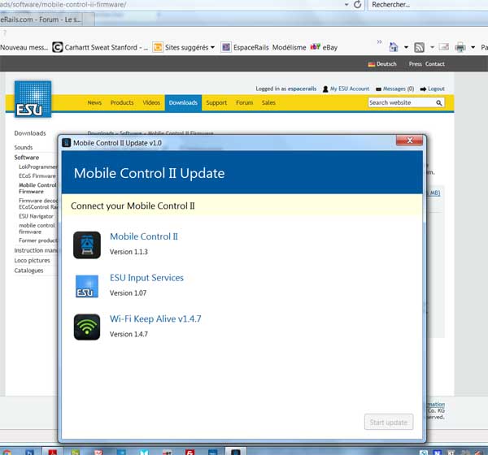Click the browser refresh icon

358,5
